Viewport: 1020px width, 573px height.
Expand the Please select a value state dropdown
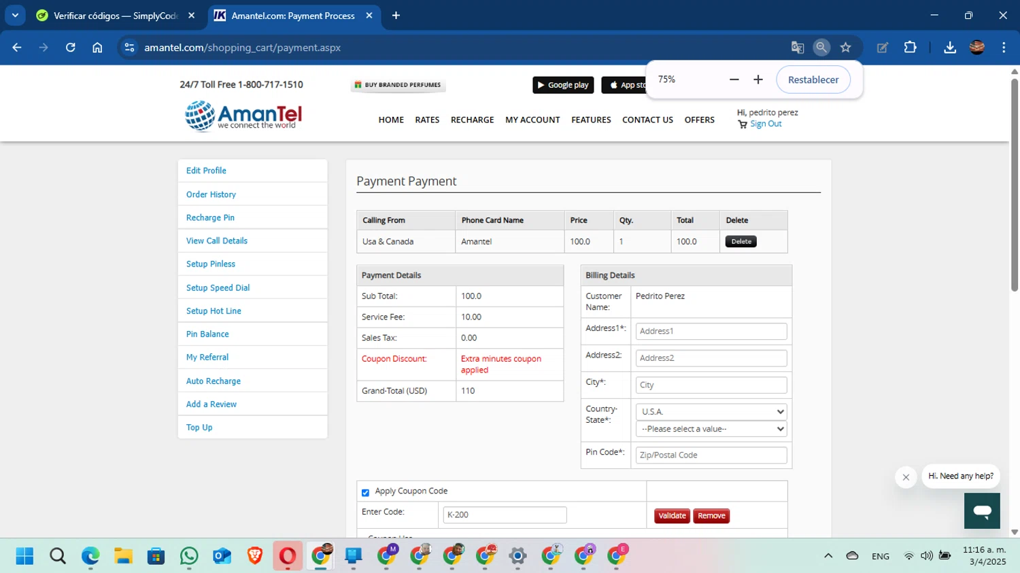[x=711, y=429]
